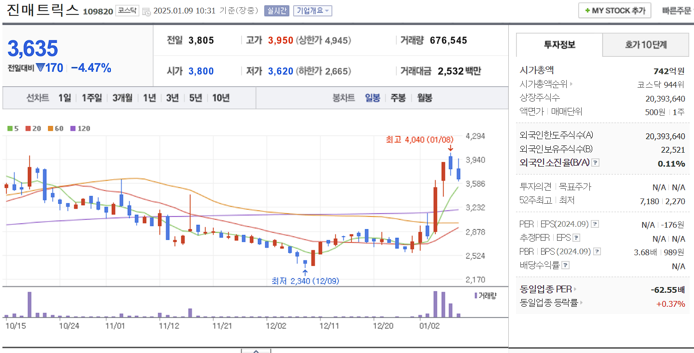Select the 1일 line chart period
The width and height of the screenshot is (694, 353).
(x=65, y=98)
